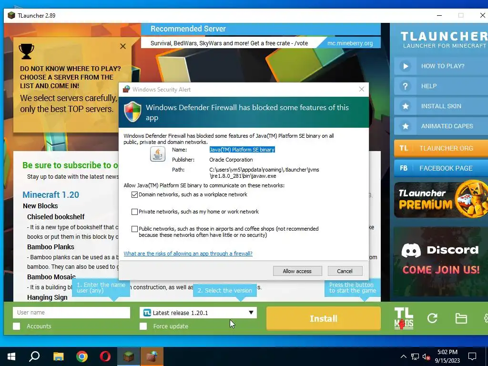Screen dimensions: 488x366
Task: Open File Explorer from the taskbar
Action: click(x=58, y=356)
